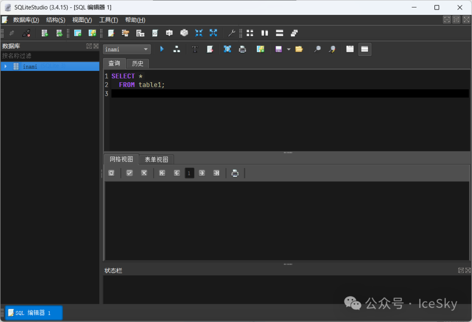
Task: Run the query with the execute arrow
Action: pyautogui.click(x=162, y=49)
